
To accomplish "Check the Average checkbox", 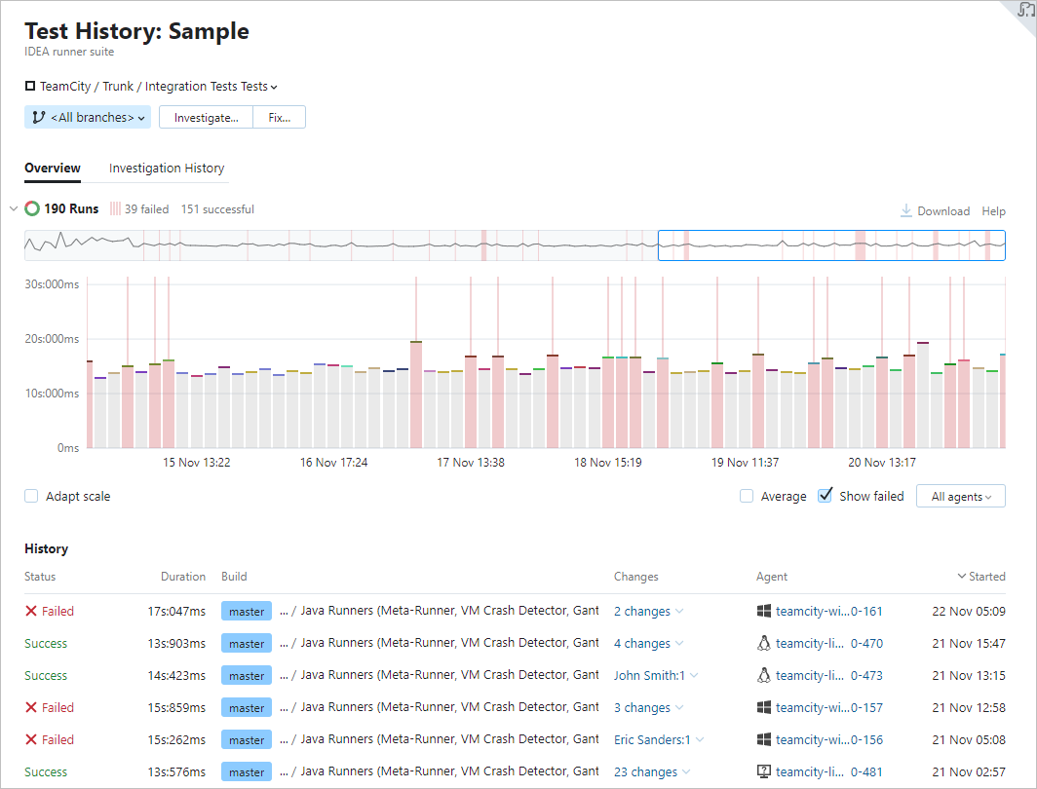I will coord(747,496).
